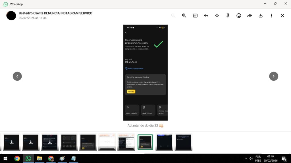Viewport: 291px width, 163px height.
Task: Open the contact's profile picture
Action: click(x=11, y=16)
